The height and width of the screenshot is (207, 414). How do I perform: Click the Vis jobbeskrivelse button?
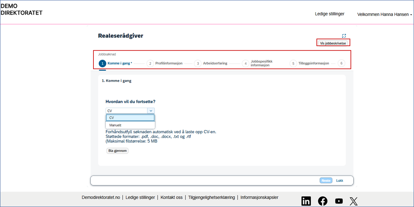click(x=333, y=43)
